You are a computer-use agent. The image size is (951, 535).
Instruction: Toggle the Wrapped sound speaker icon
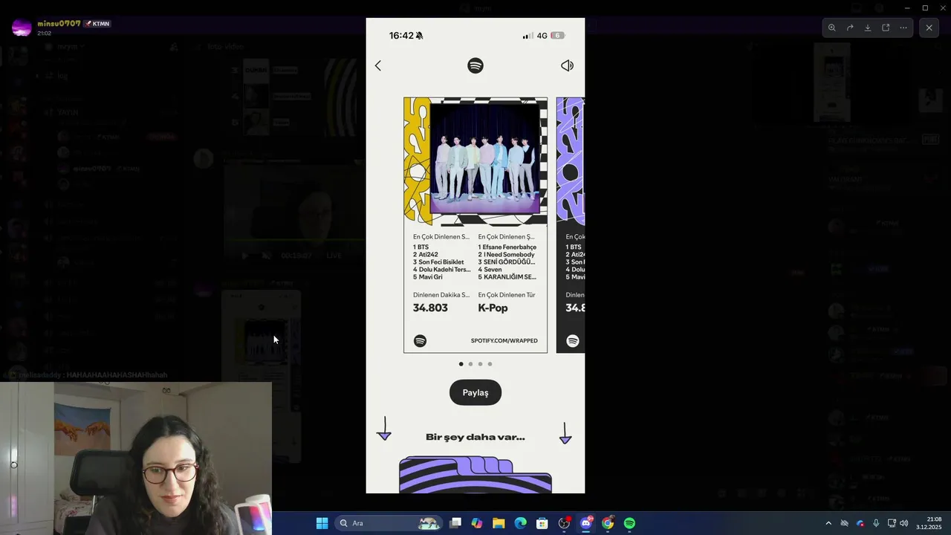point(567,65)
